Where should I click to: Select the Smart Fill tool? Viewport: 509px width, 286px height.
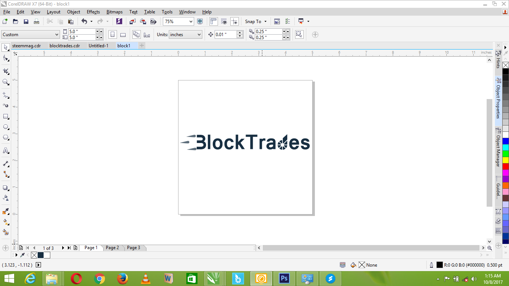click(x=6, y=232)
